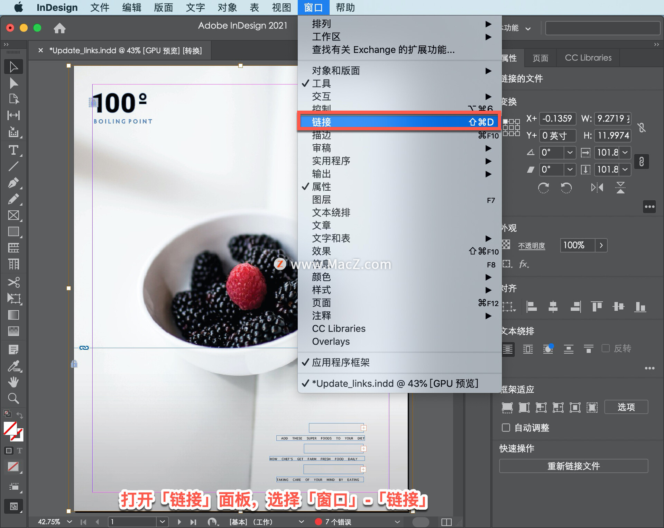Click the fill/stroke color swatch
Image resolution: width=664 pixels, height=528 pixels.
(x=10, y=429)
